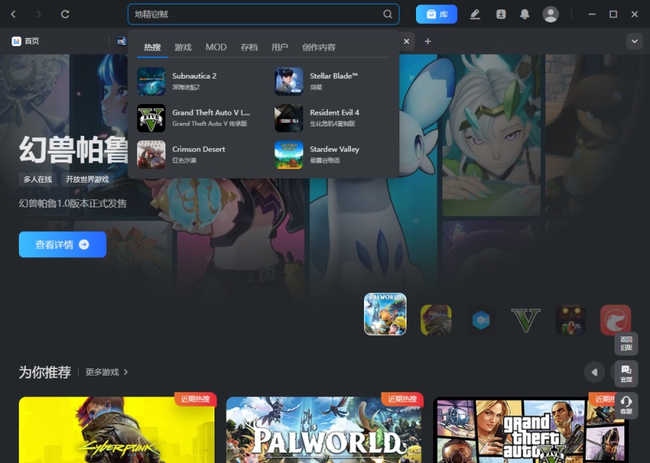Image resolution: width=650 pixels, height=463 pixels.
Task: Click the forward navigation arrow
Action: (x=38, y=14)
